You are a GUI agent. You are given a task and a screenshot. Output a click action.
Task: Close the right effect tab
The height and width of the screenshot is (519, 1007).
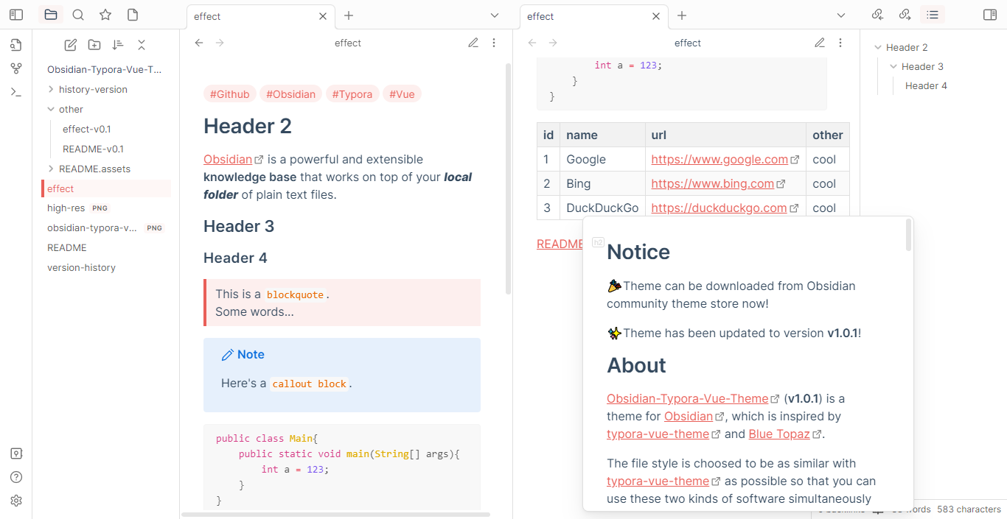coord(655,16)
